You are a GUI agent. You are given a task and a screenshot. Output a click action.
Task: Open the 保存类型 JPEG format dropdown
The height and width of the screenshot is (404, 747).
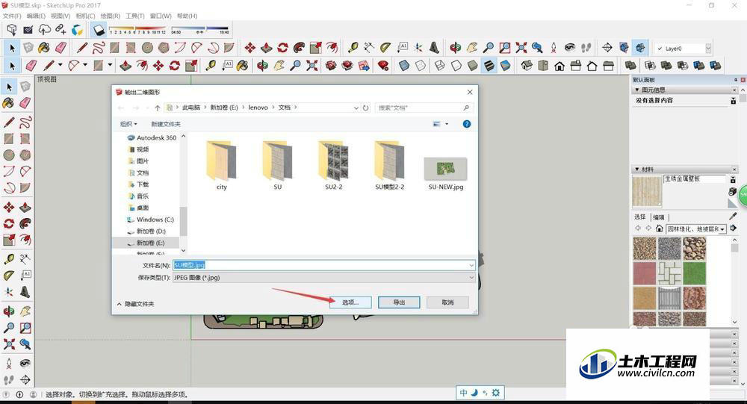click(x=324, y=277)
